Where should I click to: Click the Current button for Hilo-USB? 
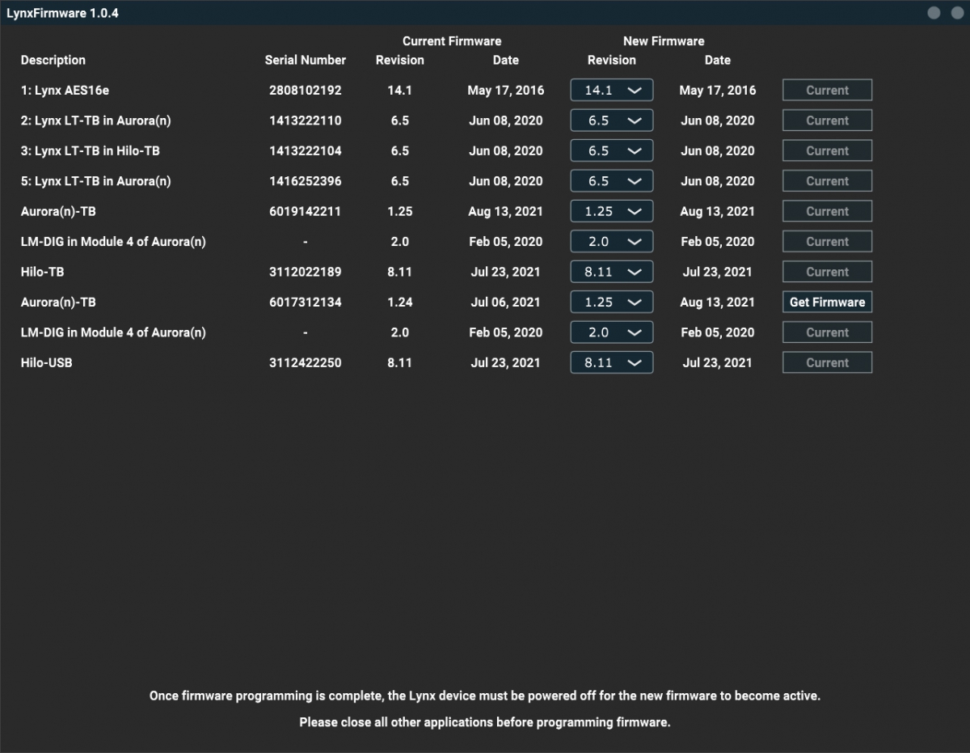coord(827,362)
